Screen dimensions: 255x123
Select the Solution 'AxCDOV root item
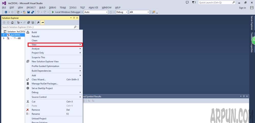point(15,32)
